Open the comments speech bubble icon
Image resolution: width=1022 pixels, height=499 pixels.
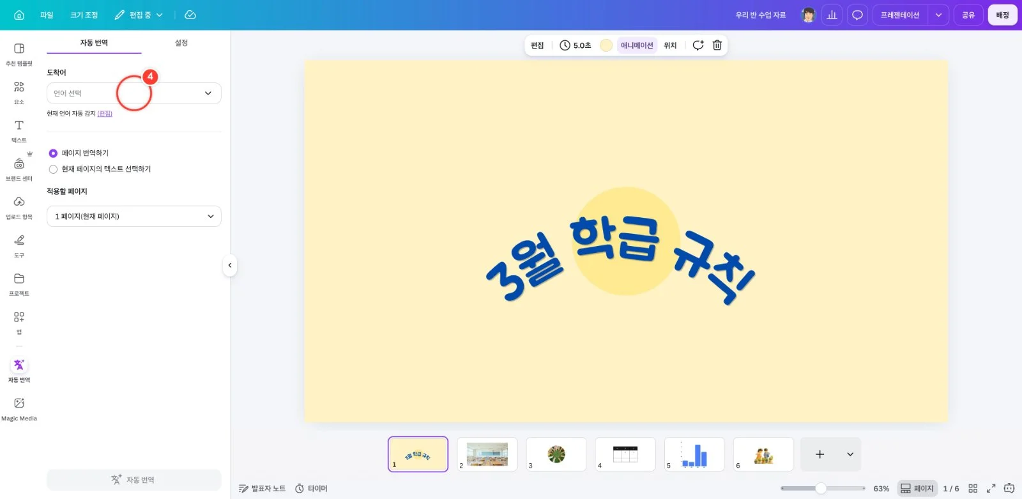click(857, 15)
